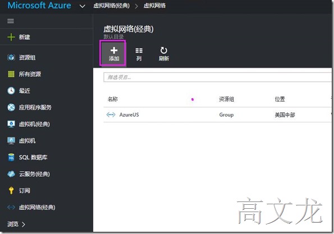Click the AzureUS virtual network icon

click(111, 115)
